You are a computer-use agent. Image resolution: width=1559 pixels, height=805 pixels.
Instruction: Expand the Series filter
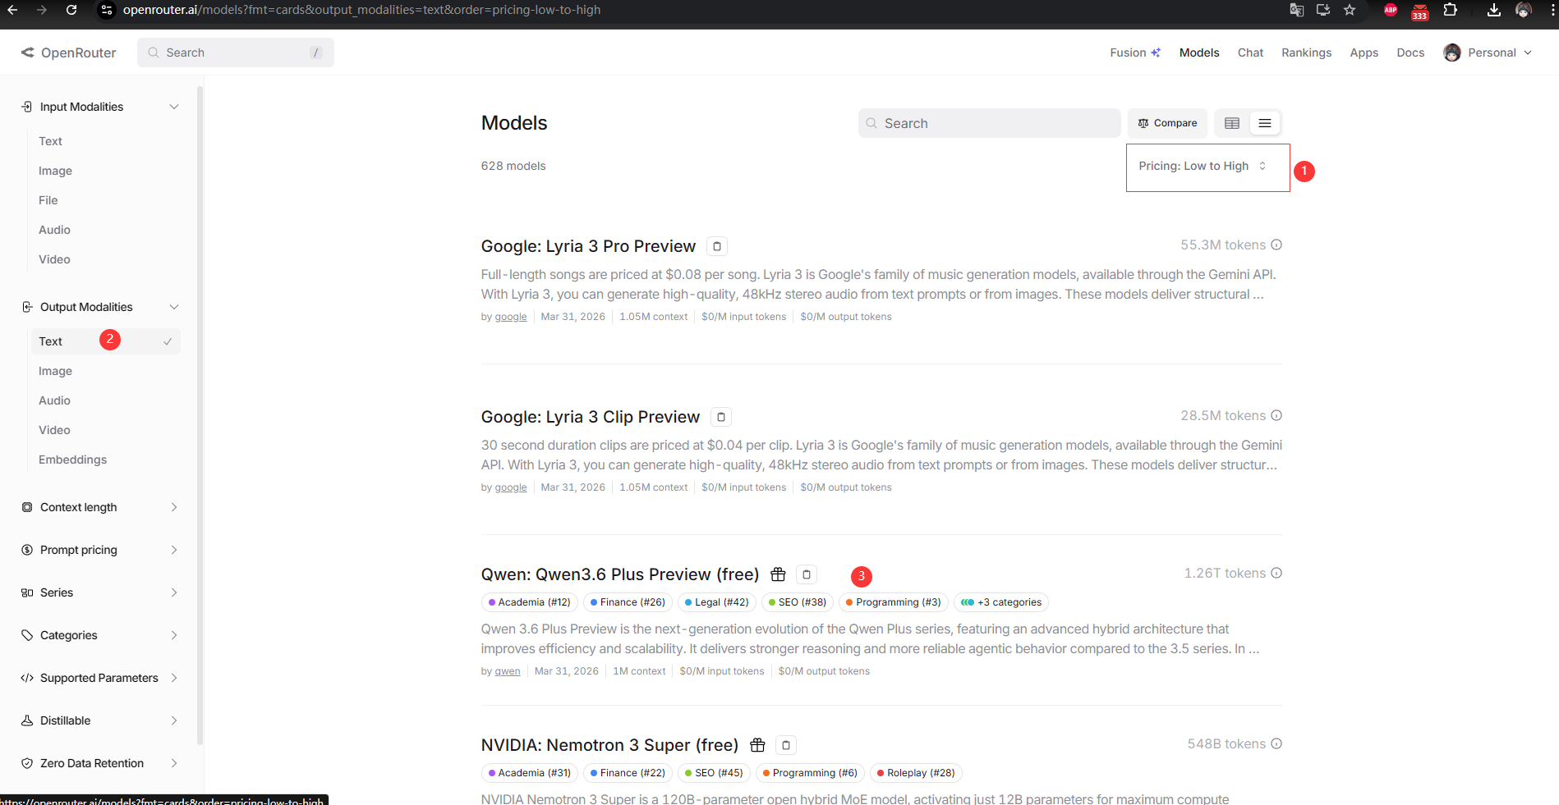99,592
